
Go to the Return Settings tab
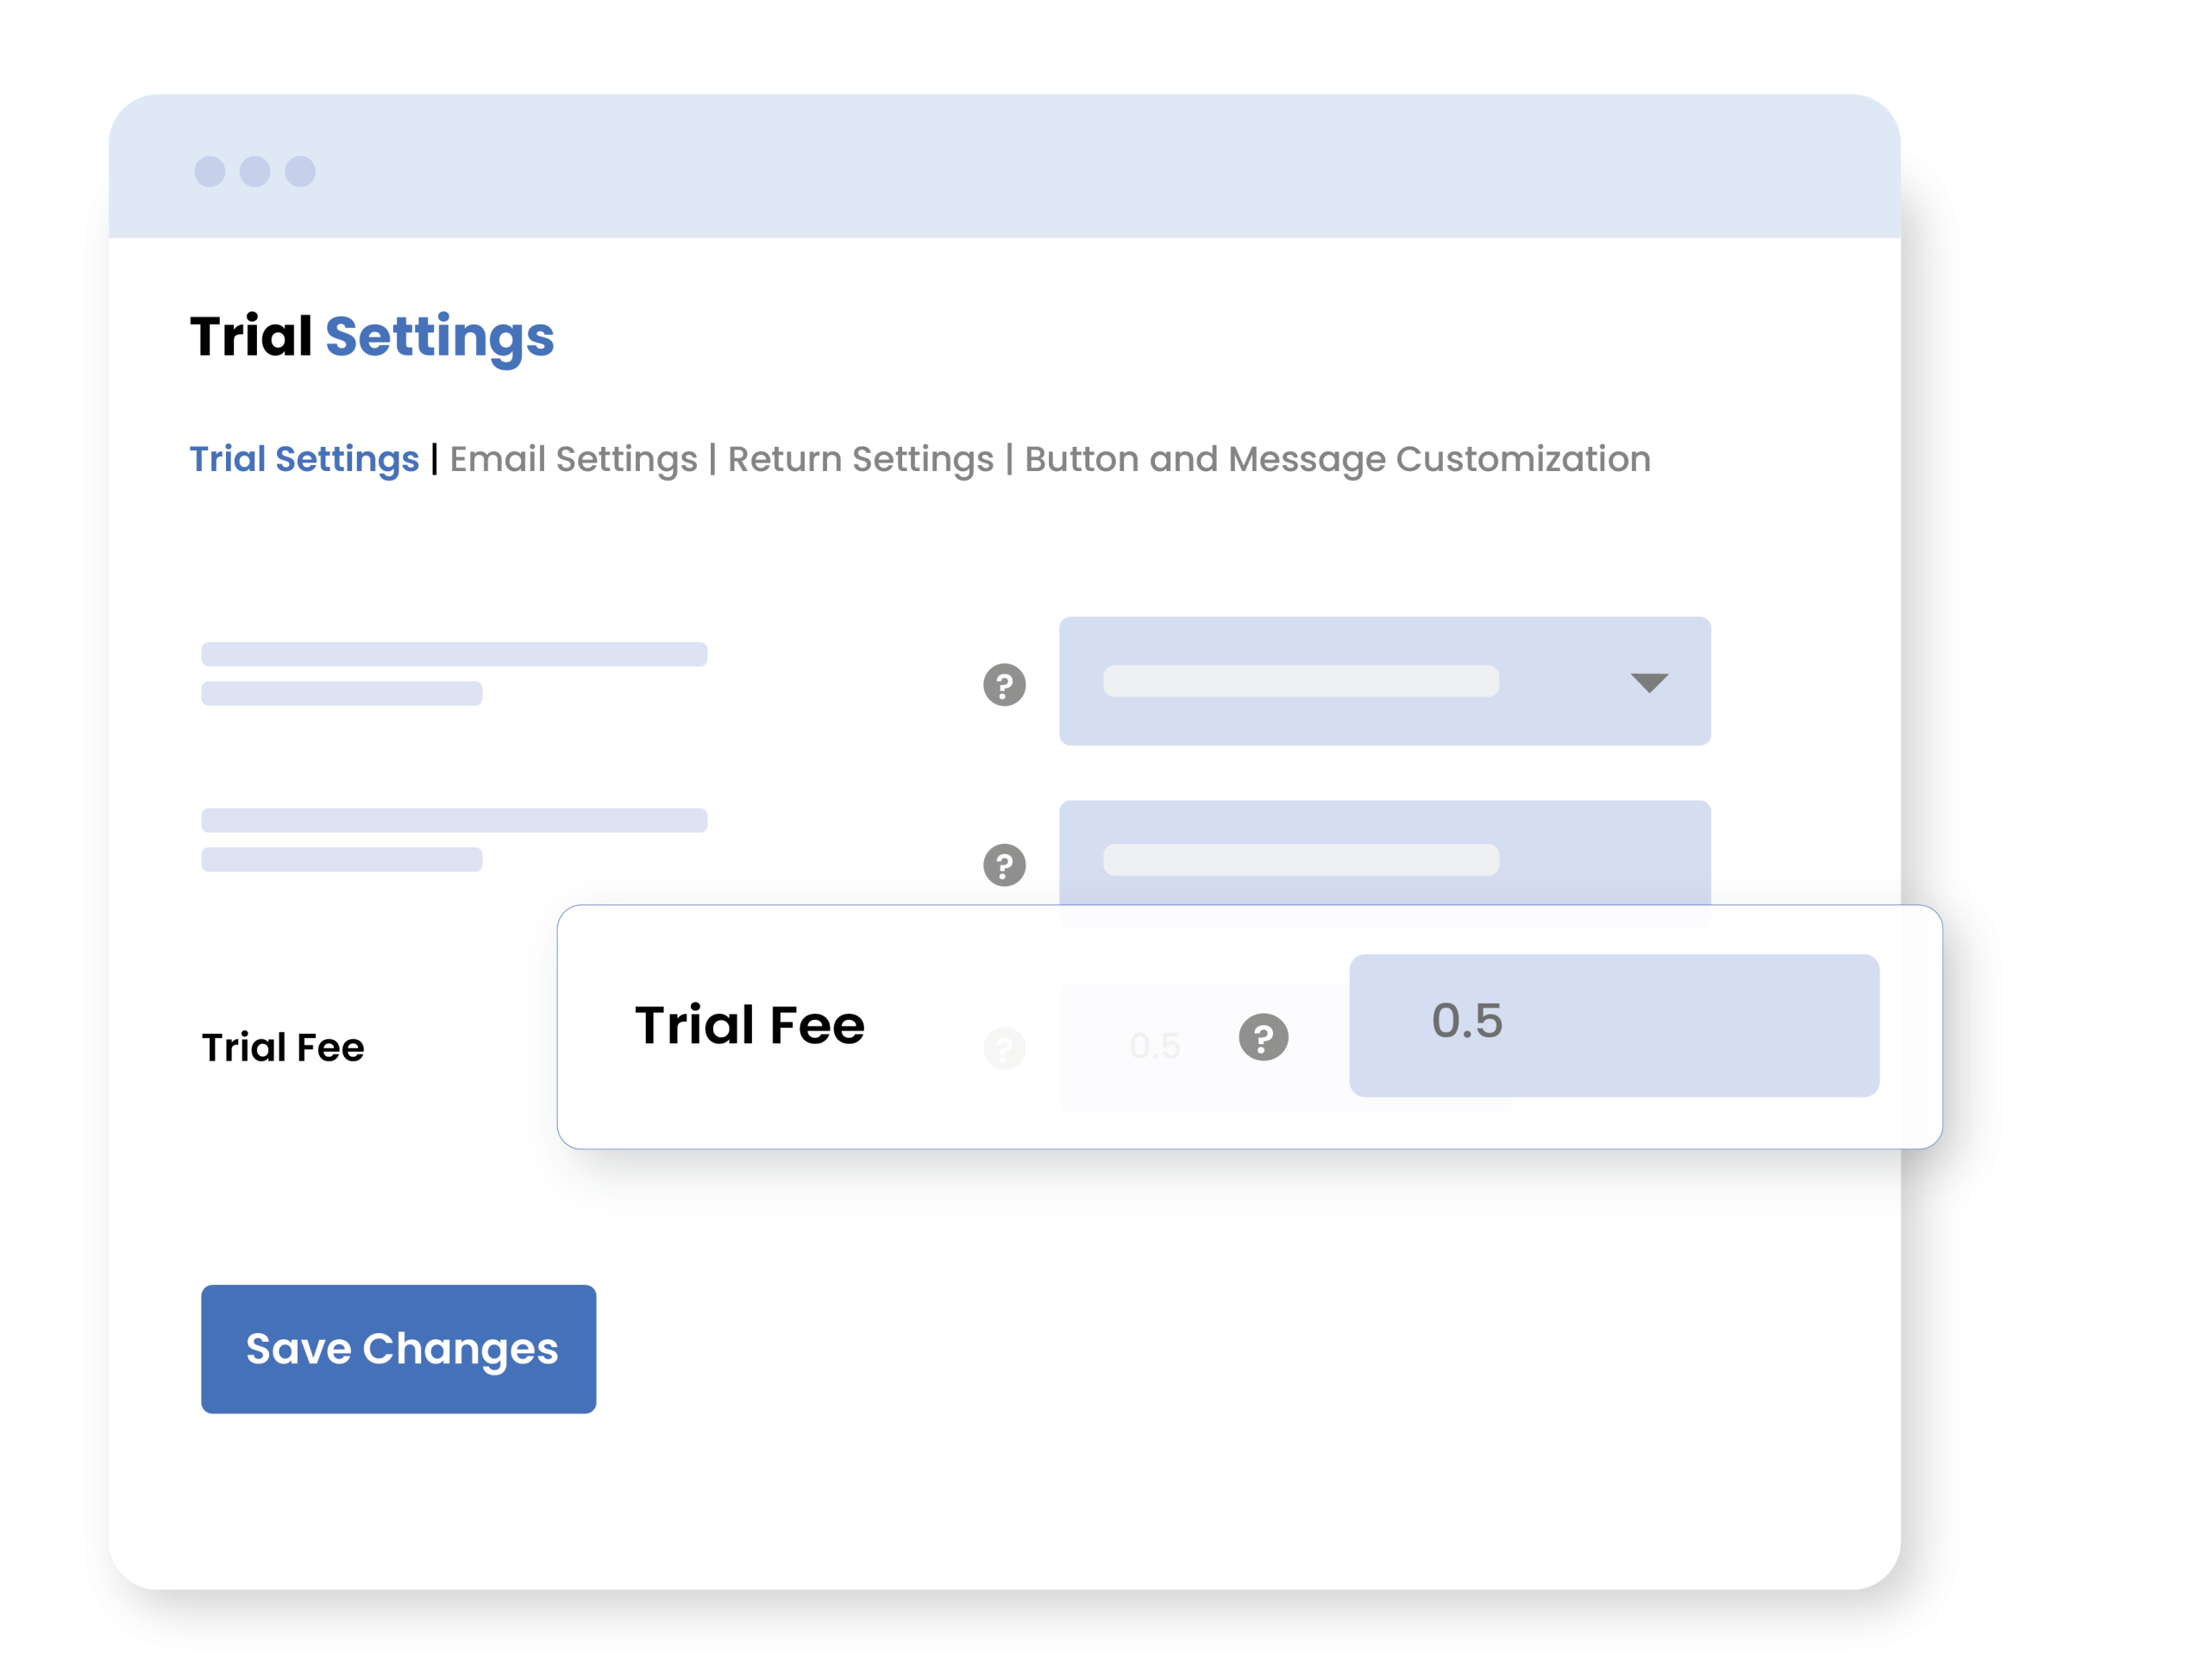click(x=860, y=459)
